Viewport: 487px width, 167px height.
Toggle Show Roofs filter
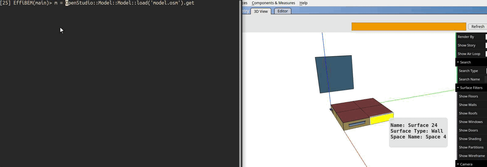(472, 113)
